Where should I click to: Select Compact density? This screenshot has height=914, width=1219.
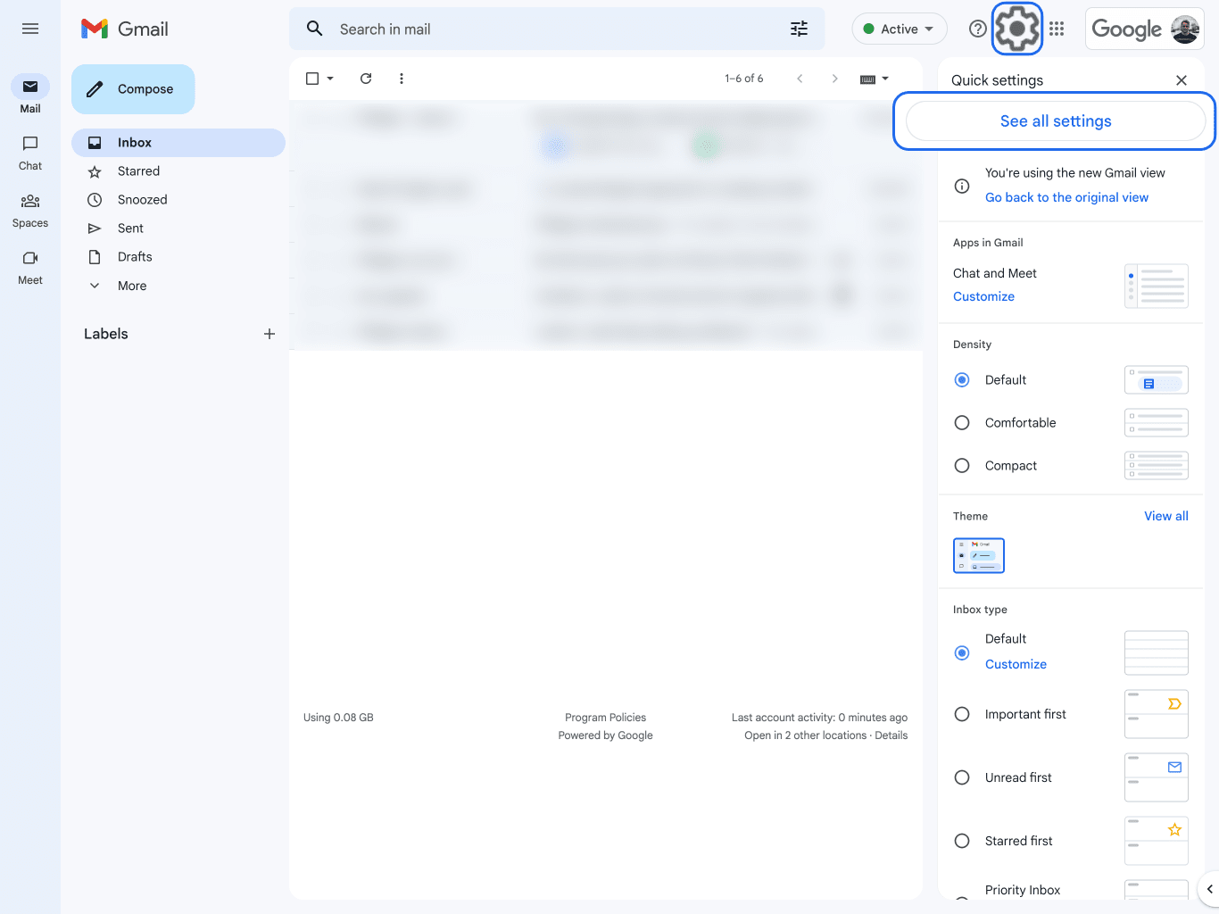(x=961, y=465)
